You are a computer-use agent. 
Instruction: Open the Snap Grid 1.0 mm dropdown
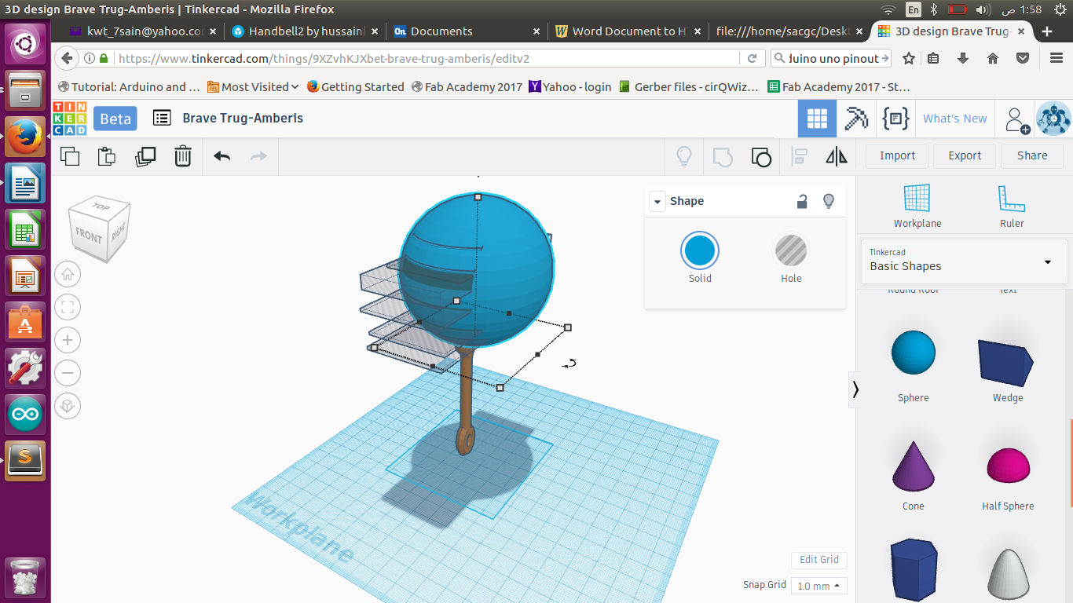818,586
